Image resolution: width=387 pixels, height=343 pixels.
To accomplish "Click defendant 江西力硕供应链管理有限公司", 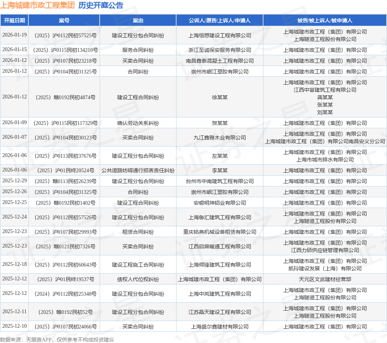I will point(325,250).
